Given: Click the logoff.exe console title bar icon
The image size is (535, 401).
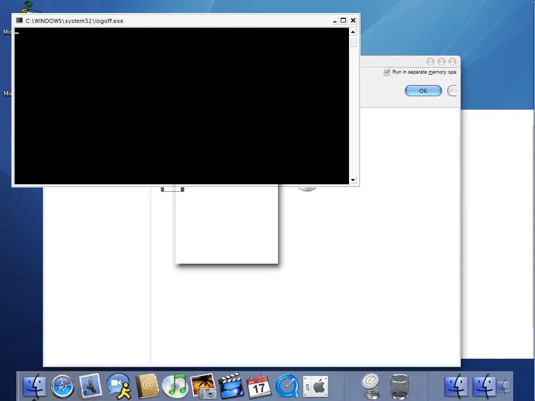Looking at the screenshot, I should pyautogui.click(x=19, y=20).
